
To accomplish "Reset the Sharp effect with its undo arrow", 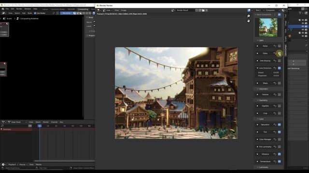I will (x=275, y=83).
